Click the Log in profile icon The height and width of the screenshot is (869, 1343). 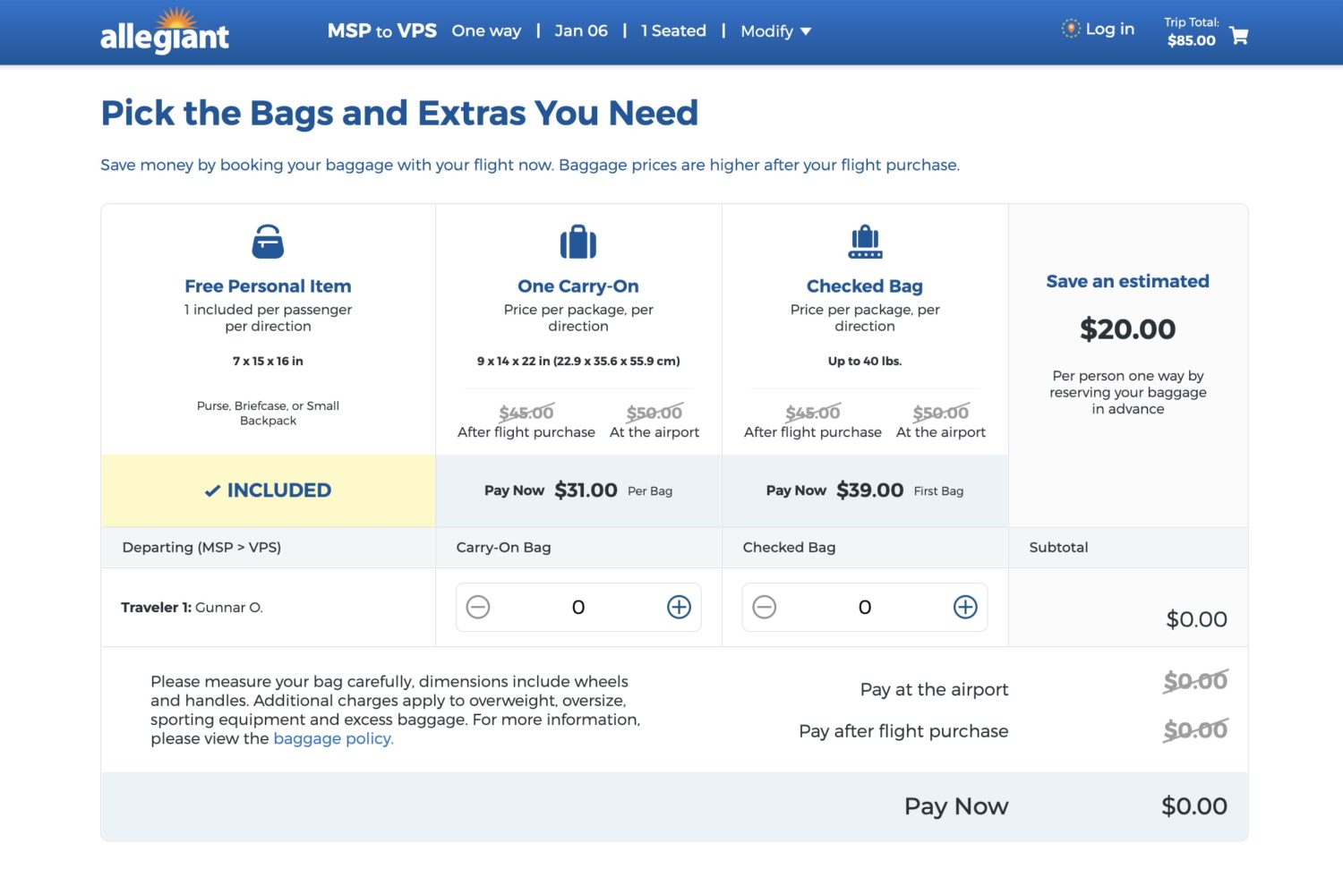point(1069,28)
